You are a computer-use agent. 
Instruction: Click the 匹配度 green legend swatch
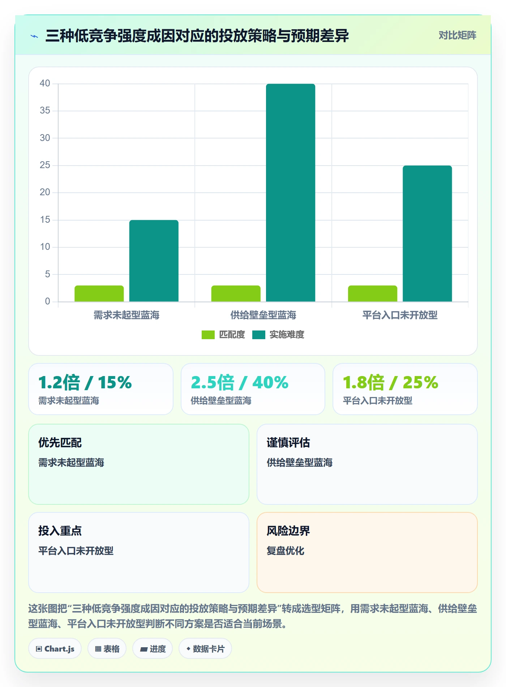(208, 335)
